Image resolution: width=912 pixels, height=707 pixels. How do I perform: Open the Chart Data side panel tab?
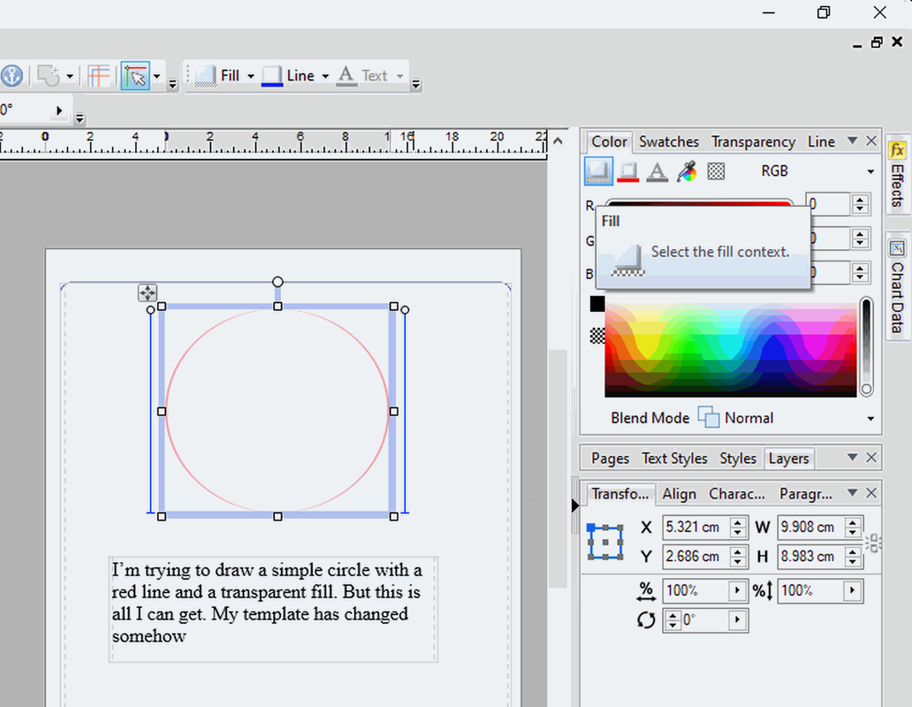(897, 288)
